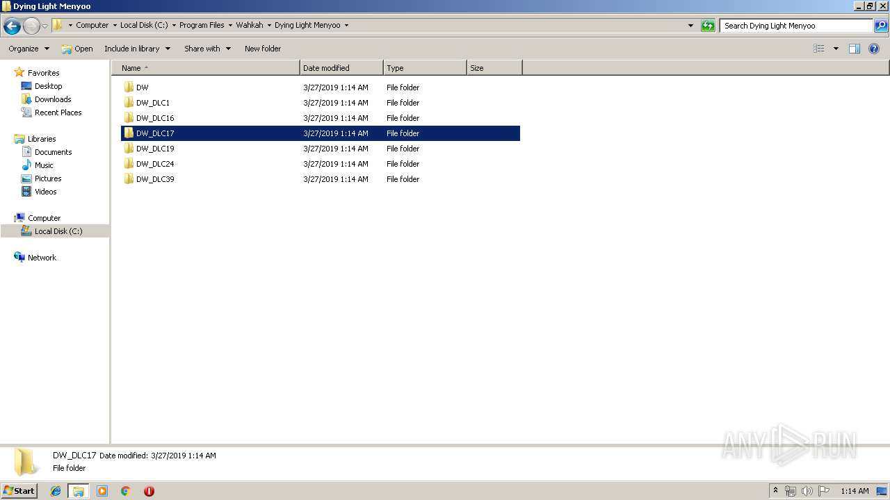
Task: Select the DW_DLC24 folder icon
Action: [x=129, y=164]
